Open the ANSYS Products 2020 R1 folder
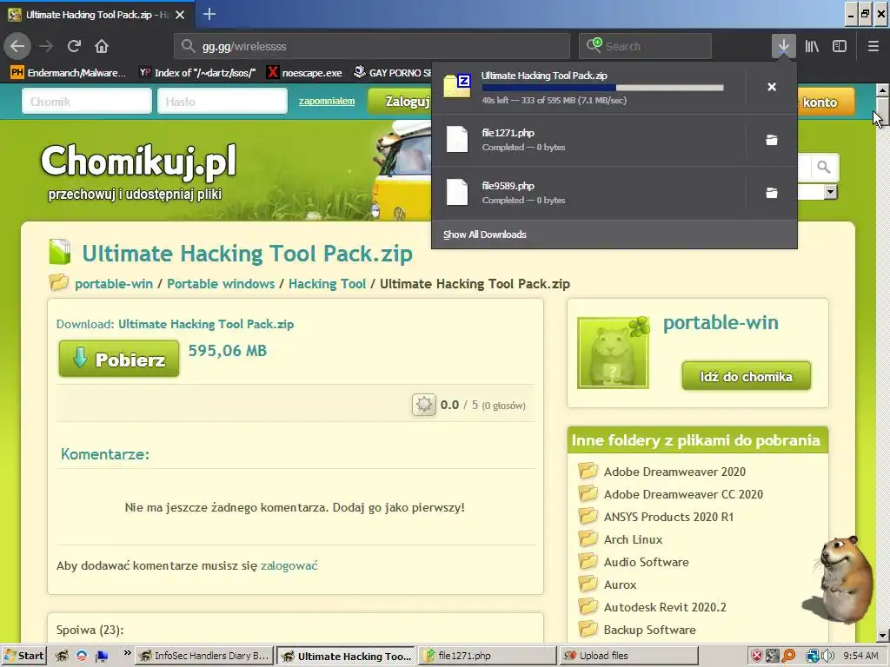The width and height of the screenshot is (890, 667). [x=668, y=517]
